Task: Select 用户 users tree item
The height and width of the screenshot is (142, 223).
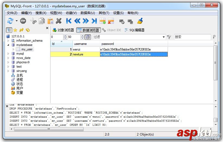Action: 20,88
